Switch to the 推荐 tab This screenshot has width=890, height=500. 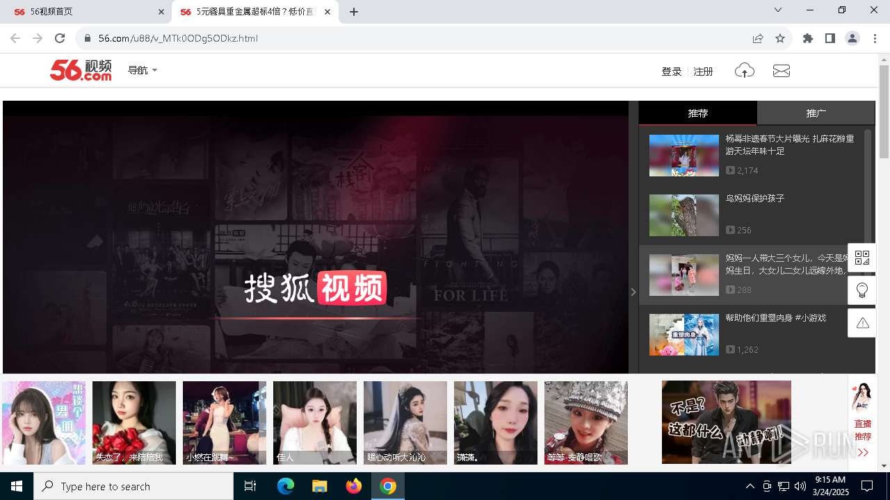697,112
